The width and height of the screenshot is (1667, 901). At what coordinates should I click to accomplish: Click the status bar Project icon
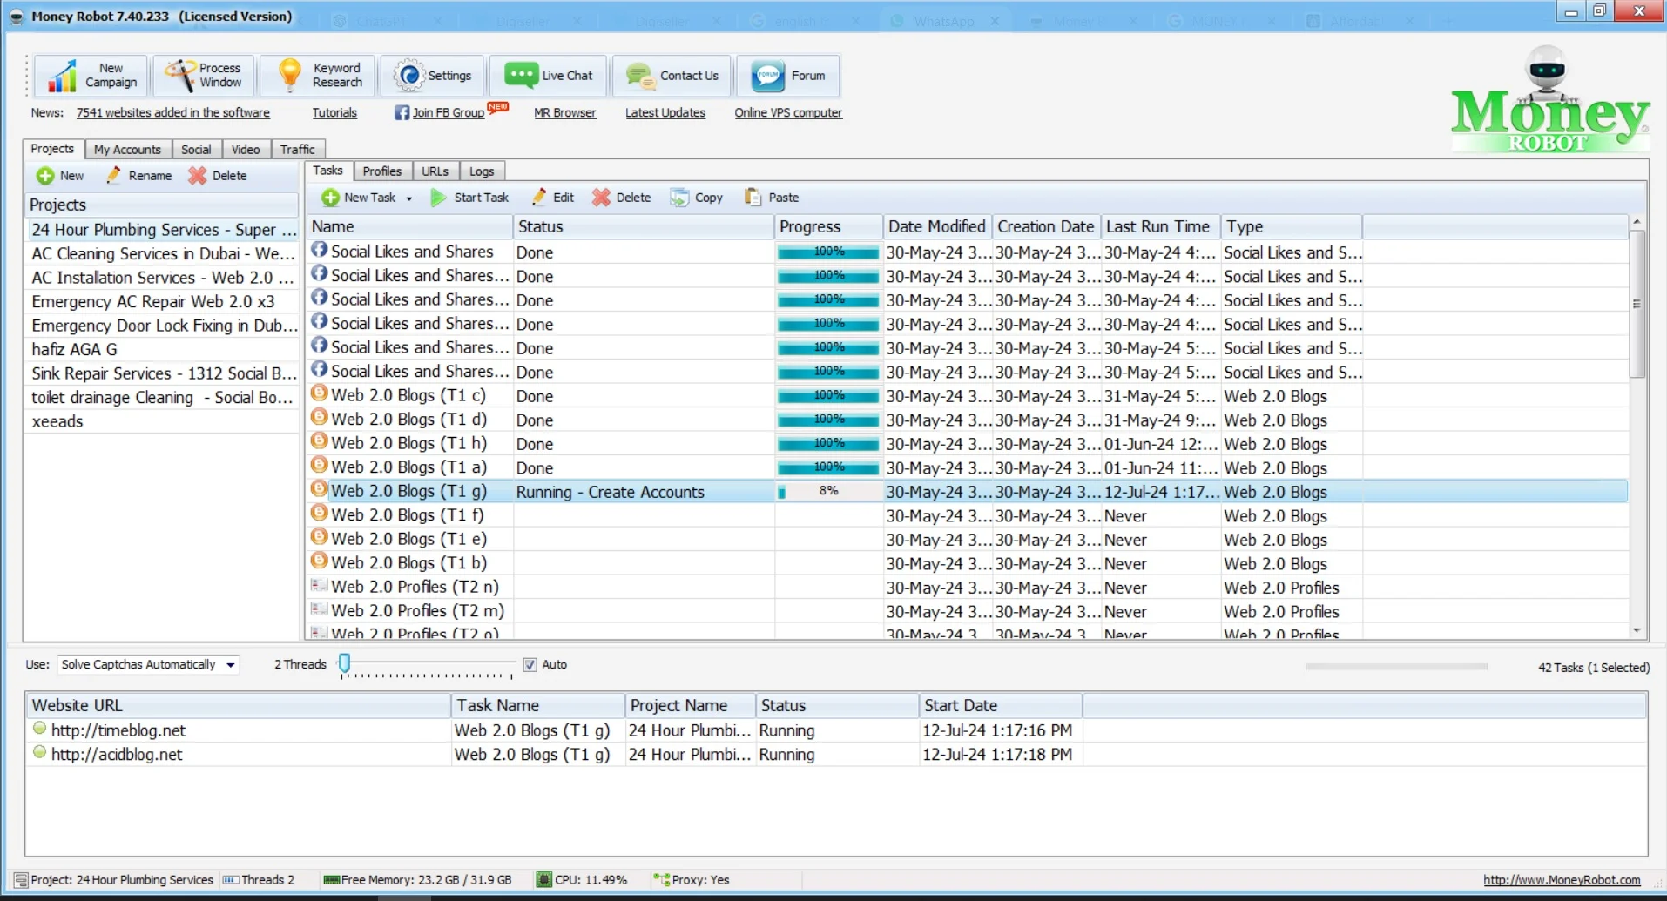[21, 880]
